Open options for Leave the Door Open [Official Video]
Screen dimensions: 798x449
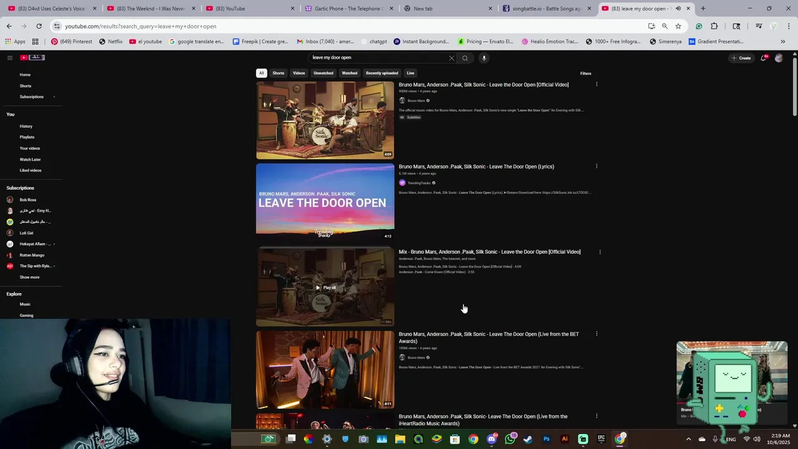pyautogui.click(x=597, y=84)
